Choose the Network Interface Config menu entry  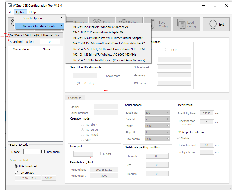(40, 26)
